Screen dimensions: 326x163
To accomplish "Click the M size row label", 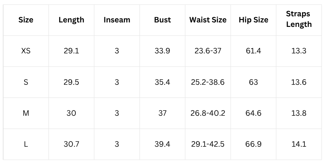I will (x=26, y=113).
